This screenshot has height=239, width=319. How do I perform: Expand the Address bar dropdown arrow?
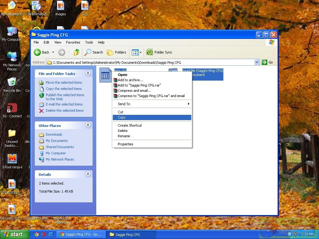(257, 62)
